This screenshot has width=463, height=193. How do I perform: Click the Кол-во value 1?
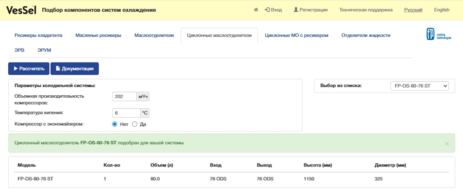pyautogui.click(x=105, y=179)
